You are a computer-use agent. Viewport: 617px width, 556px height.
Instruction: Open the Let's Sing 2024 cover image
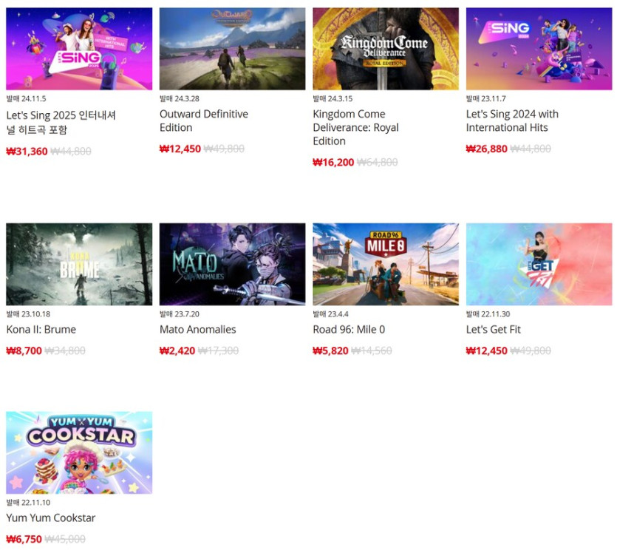click(539, 49)
